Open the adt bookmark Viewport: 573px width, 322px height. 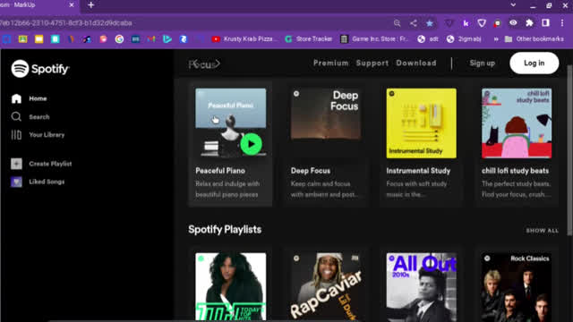click(428, 39)
